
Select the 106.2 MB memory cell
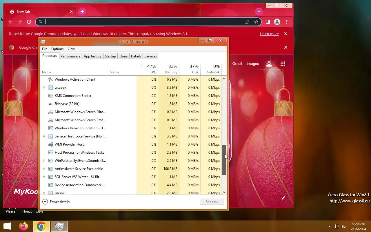pyautogui.click(x=169, y=169)
